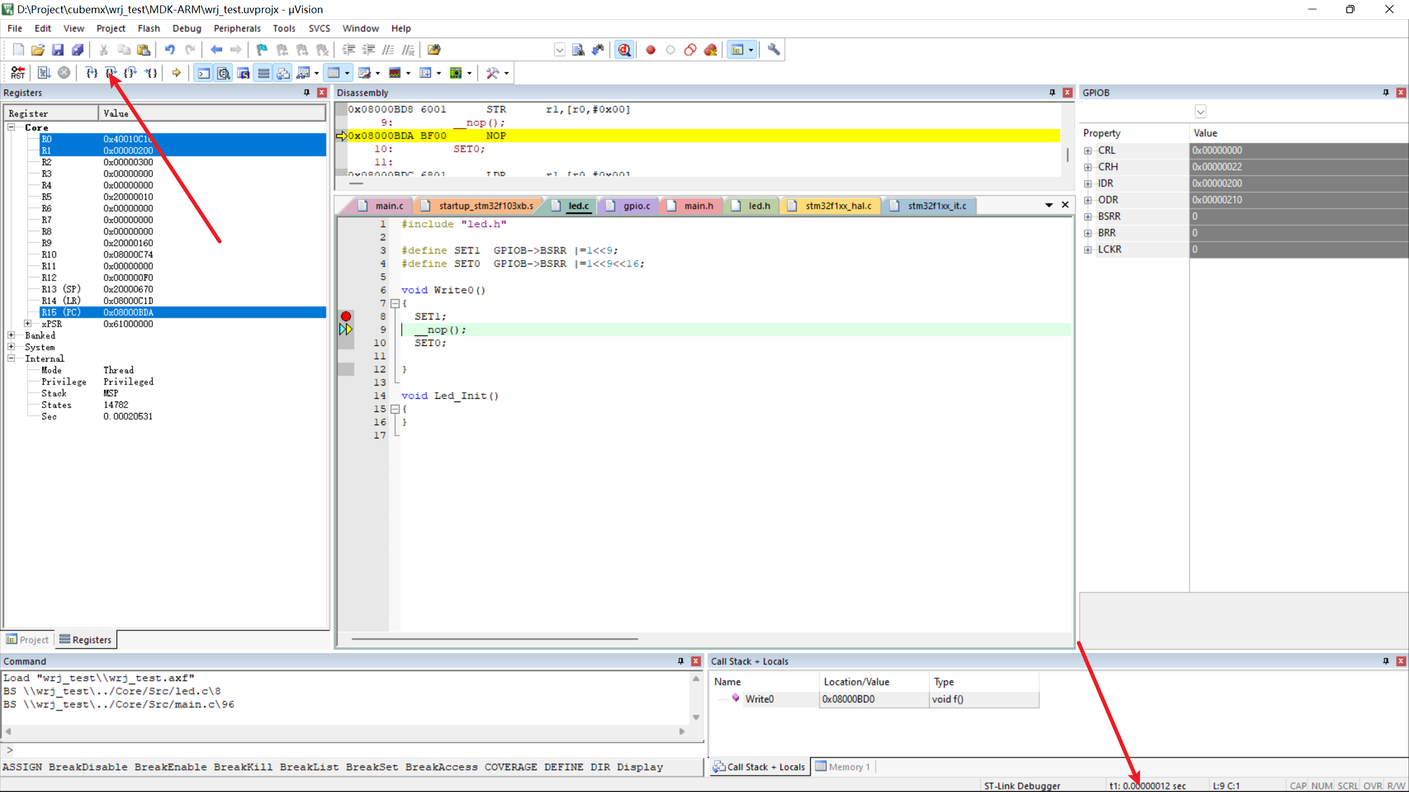
Task: Open the Flash menu
Action: tap(149, 28)
